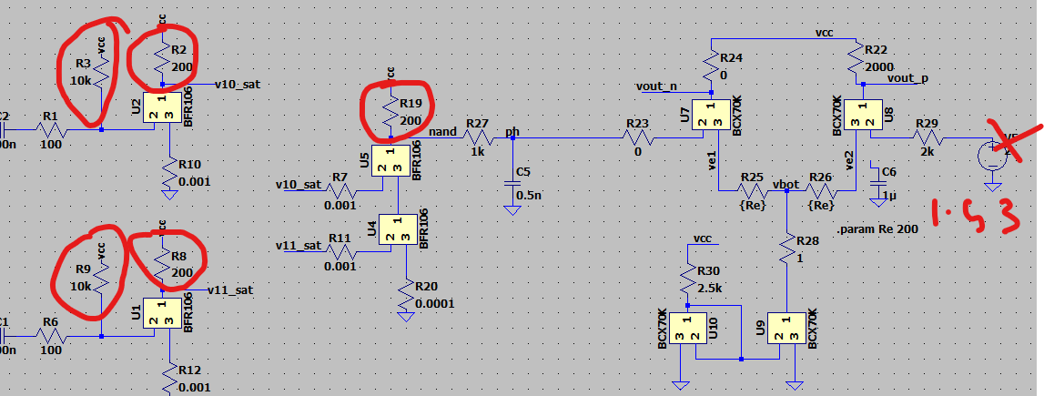
Task: Click the vout_p net label
Action: pos(907,79)
